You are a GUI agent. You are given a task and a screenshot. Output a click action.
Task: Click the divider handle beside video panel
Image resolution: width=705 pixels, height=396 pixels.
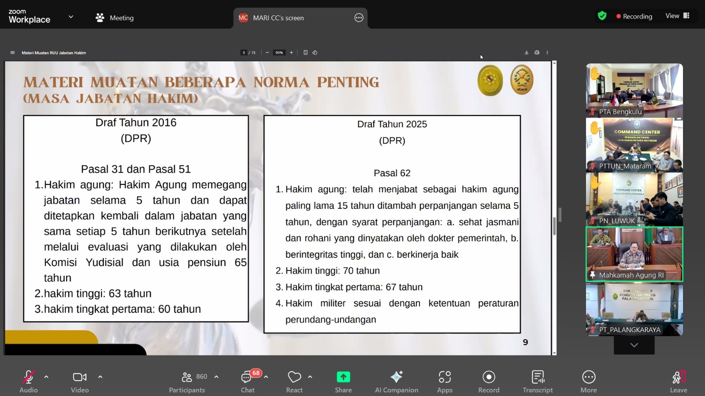pyautogui.click(x=560, y=215)
